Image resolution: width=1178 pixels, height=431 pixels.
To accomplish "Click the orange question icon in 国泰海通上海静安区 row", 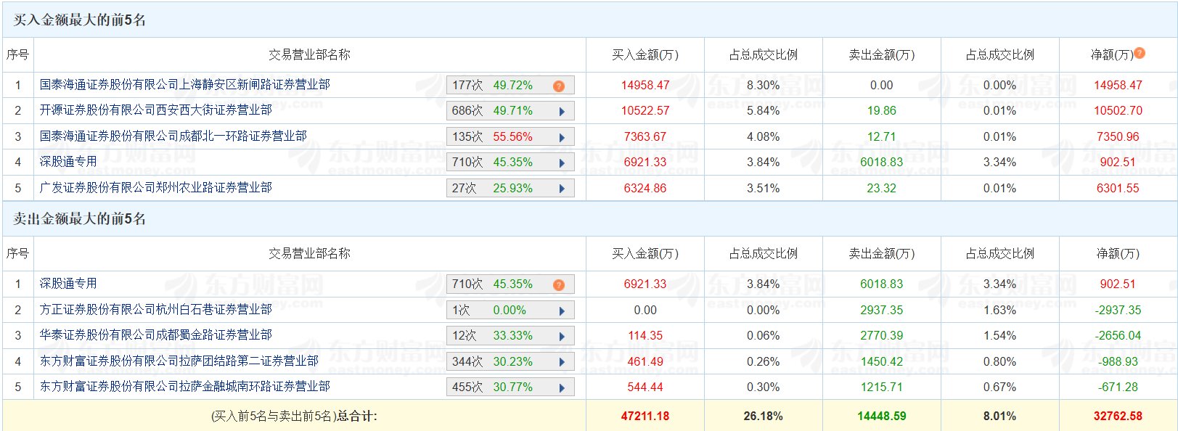I will pyautogui.click(x=558, y=86).
